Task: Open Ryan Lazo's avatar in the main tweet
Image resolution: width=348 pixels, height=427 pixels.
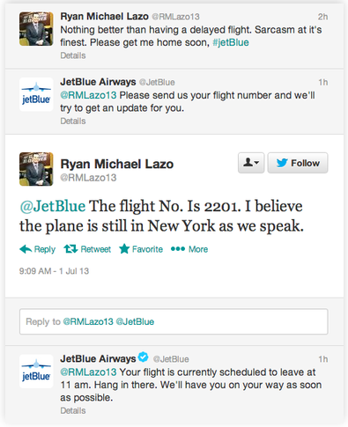Action: (x=36, y=169)
